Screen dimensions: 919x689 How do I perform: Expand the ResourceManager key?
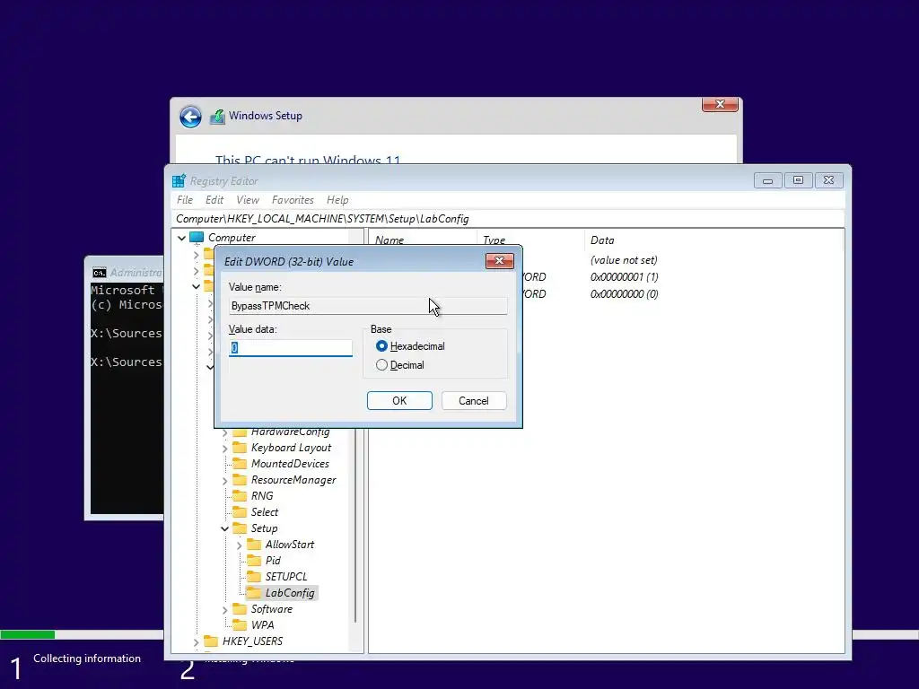[x=225, y=481]
